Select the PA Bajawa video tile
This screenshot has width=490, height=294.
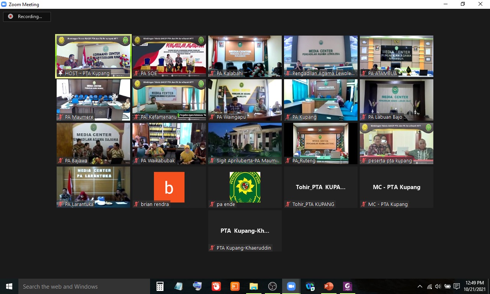point(93,144)
